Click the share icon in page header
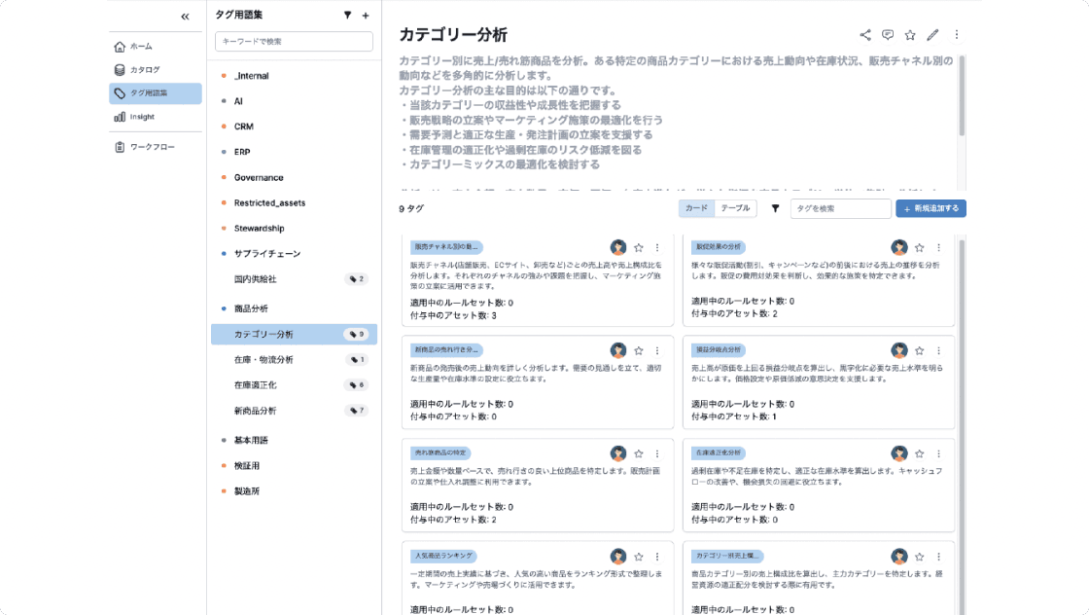Image resolution: width=1089 pixels, height=615 pixels. [x=865, y=35]
